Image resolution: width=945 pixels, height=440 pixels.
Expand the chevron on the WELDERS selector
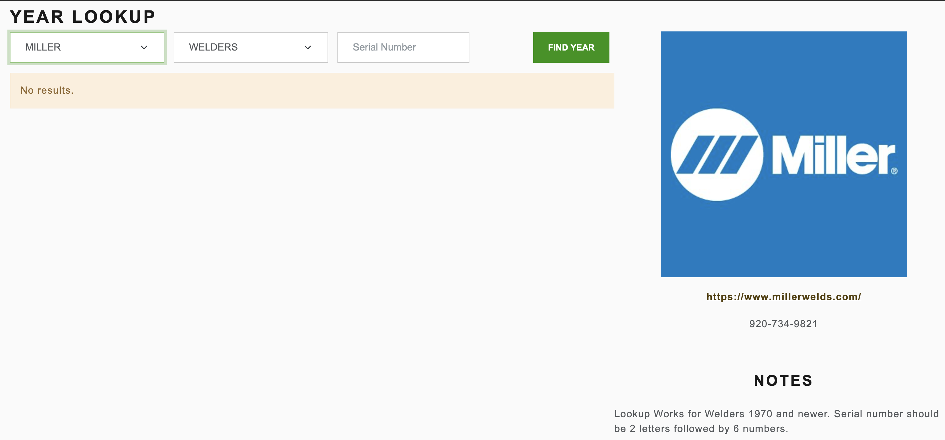307,47
